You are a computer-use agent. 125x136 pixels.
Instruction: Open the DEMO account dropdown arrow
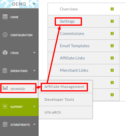tap(34, 4)
